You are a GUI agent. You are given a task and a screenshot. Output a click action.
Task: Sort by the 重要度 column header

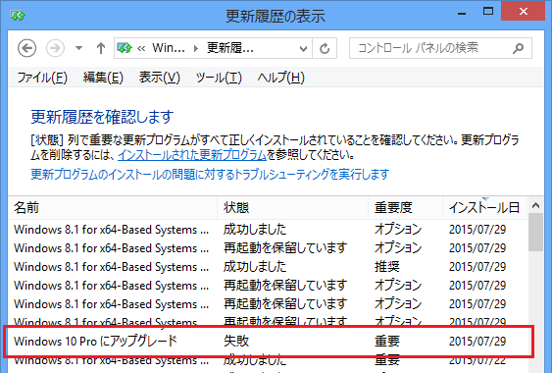pyautogui.click(x=406, y=208)
